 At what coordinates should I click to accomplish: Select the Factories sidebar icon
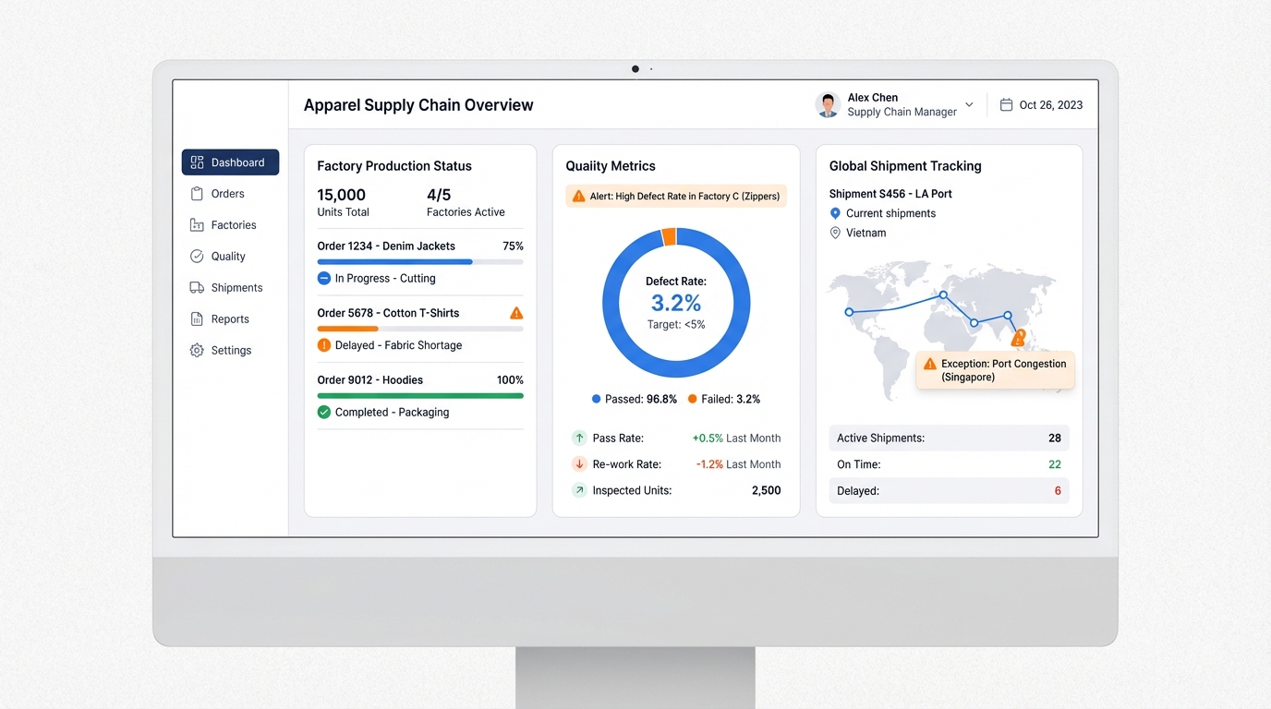point(196,224)
